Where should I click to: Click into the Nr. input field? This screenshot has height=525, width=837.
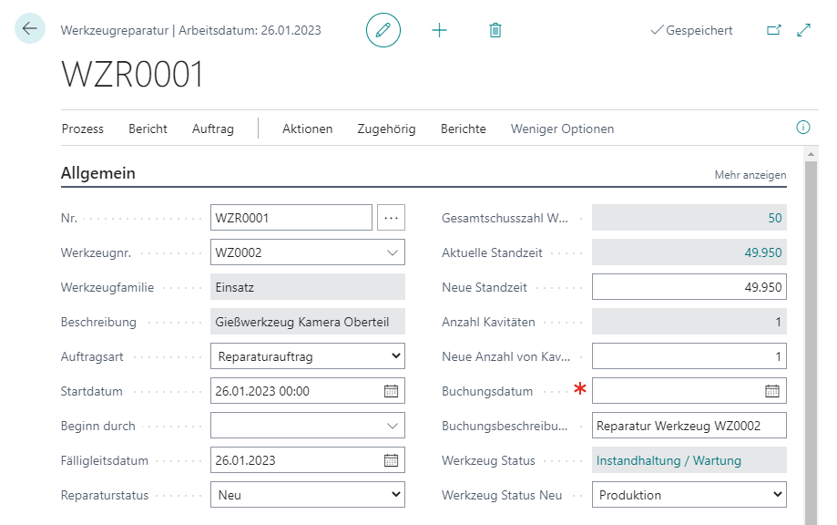pyautogui.click(x=291, y=218)
